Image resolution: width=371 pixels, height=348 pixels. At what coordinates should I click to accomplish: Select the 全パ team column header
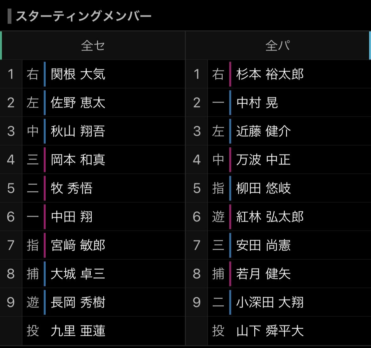coord(278,45)
